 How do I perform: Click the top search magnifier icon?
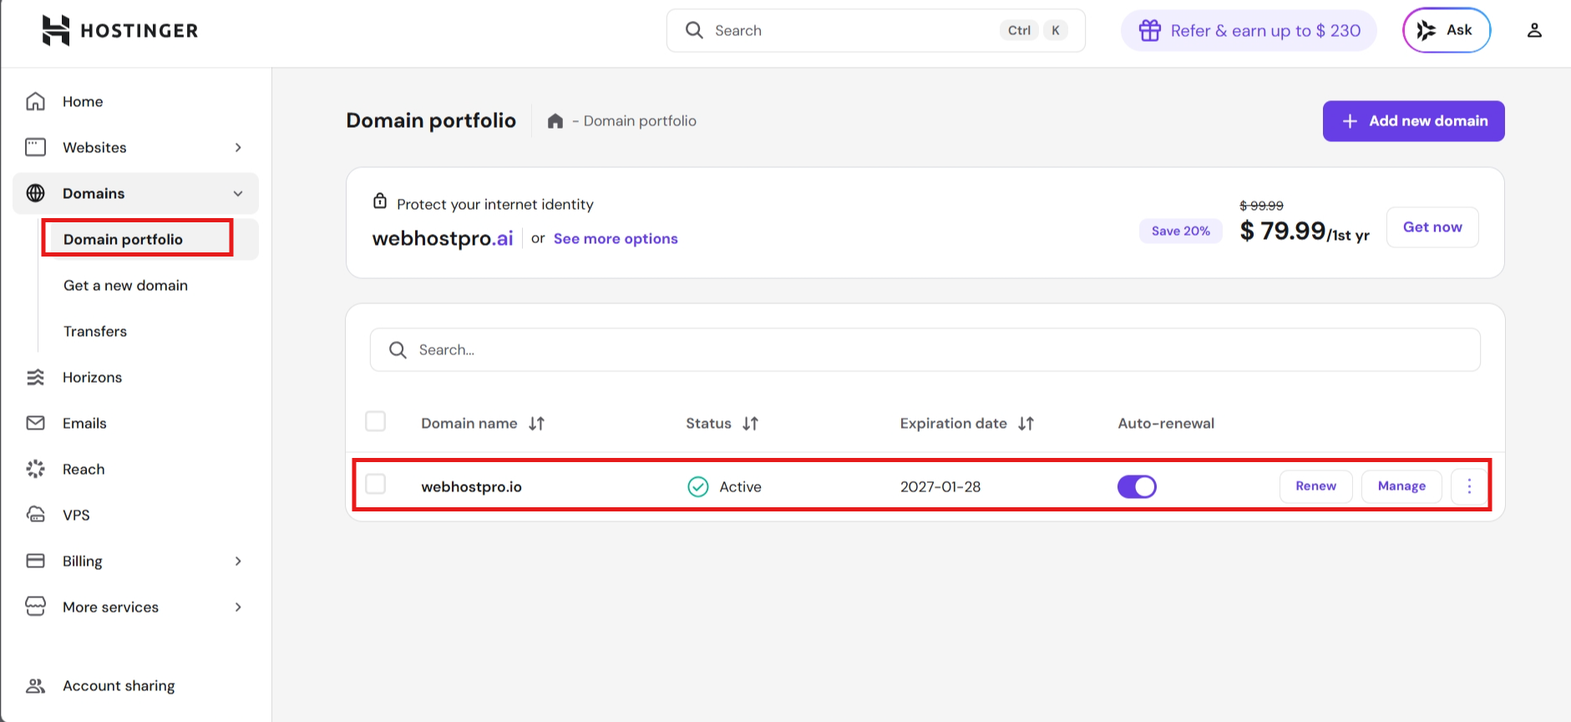[694, 30]
